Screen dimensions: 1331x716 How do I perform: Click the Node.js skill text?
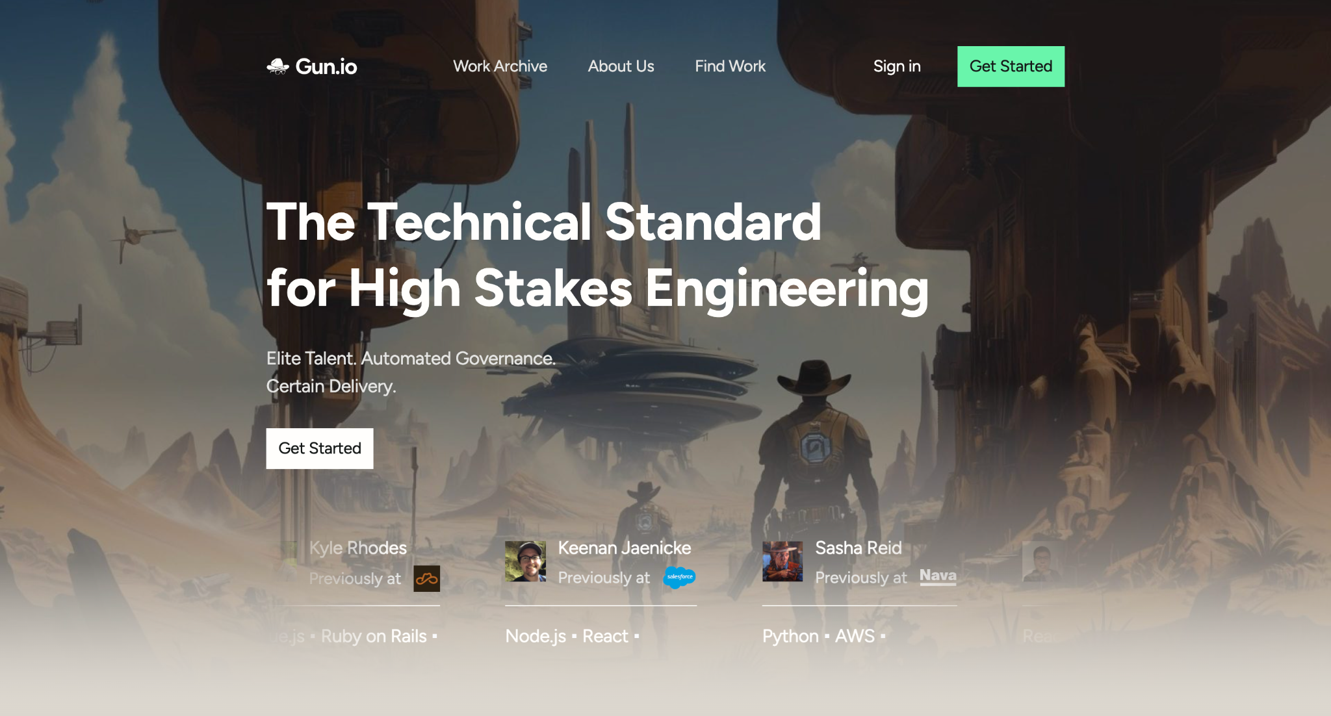point(536,636)
